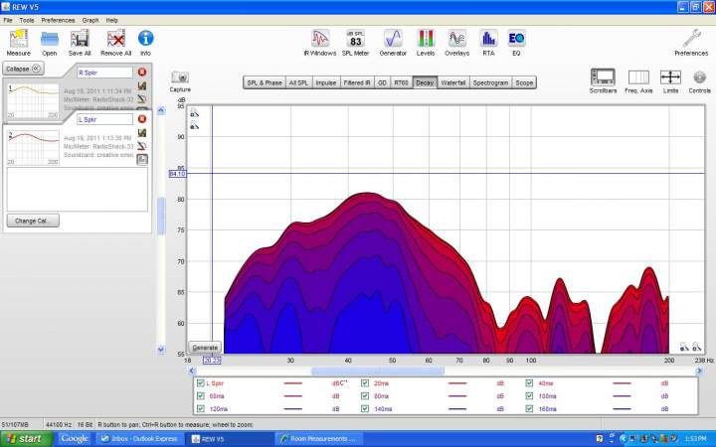Toggle graph Scrollbars icon
This screenshot has height=447, width=716.
603,76
